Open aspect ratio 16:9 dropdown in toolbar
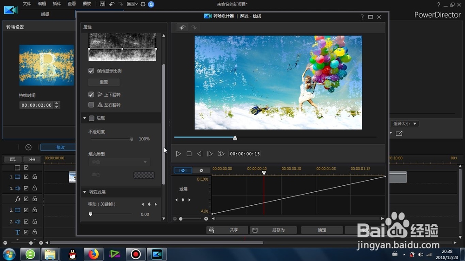465x261 pixels. point(132,4)
